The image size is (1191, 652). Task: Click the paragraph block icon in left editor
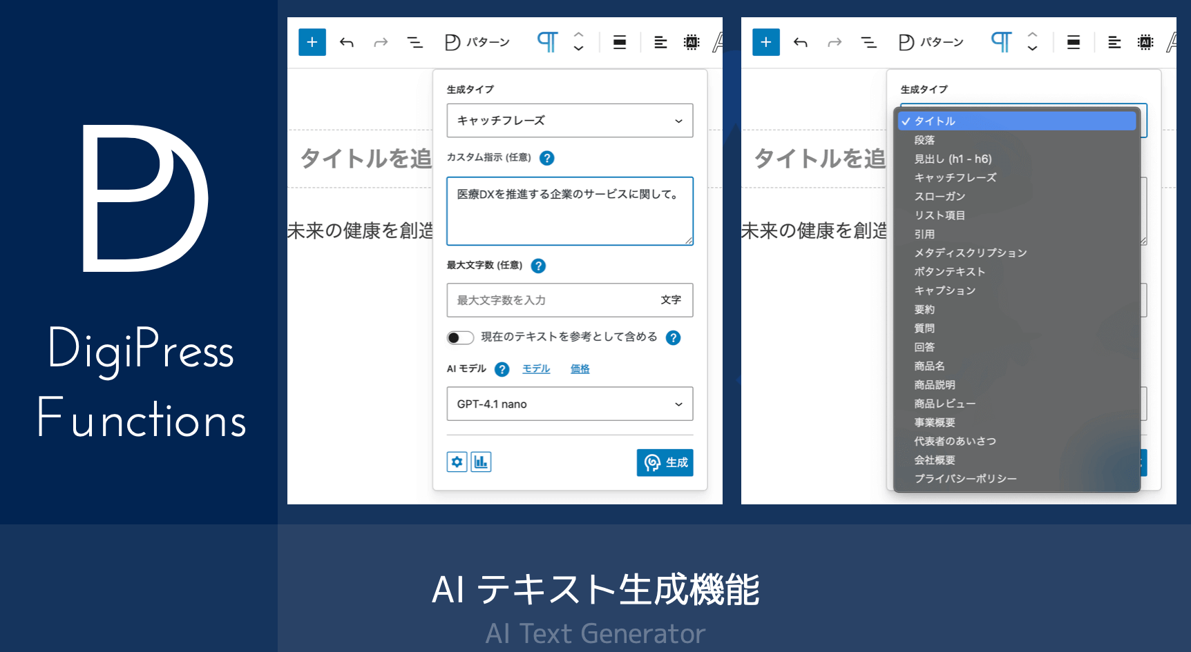click(547, 42)
